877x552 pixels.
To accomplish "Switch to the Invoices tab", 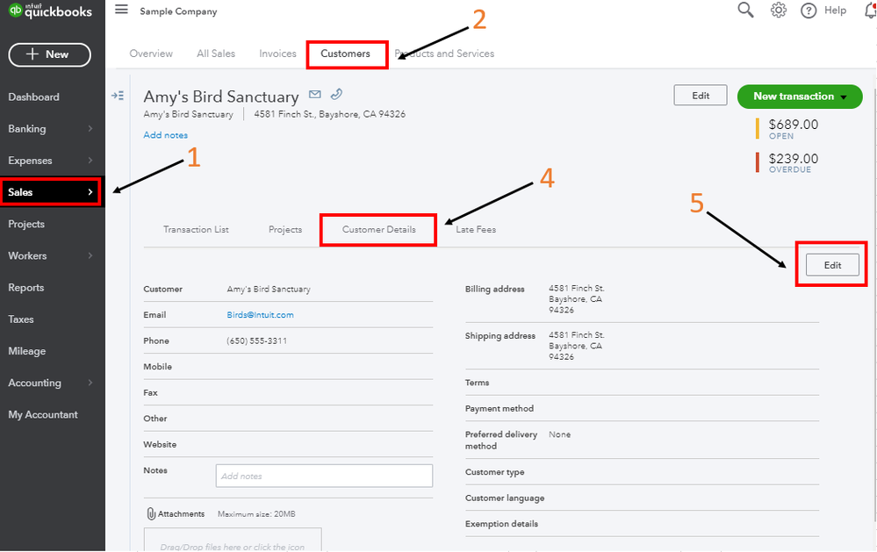I will [x=277, y=54].
